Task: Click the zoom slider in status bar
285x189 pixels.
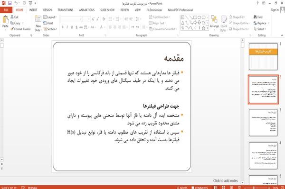Action: pyautogui.click(x=257, y=188)
